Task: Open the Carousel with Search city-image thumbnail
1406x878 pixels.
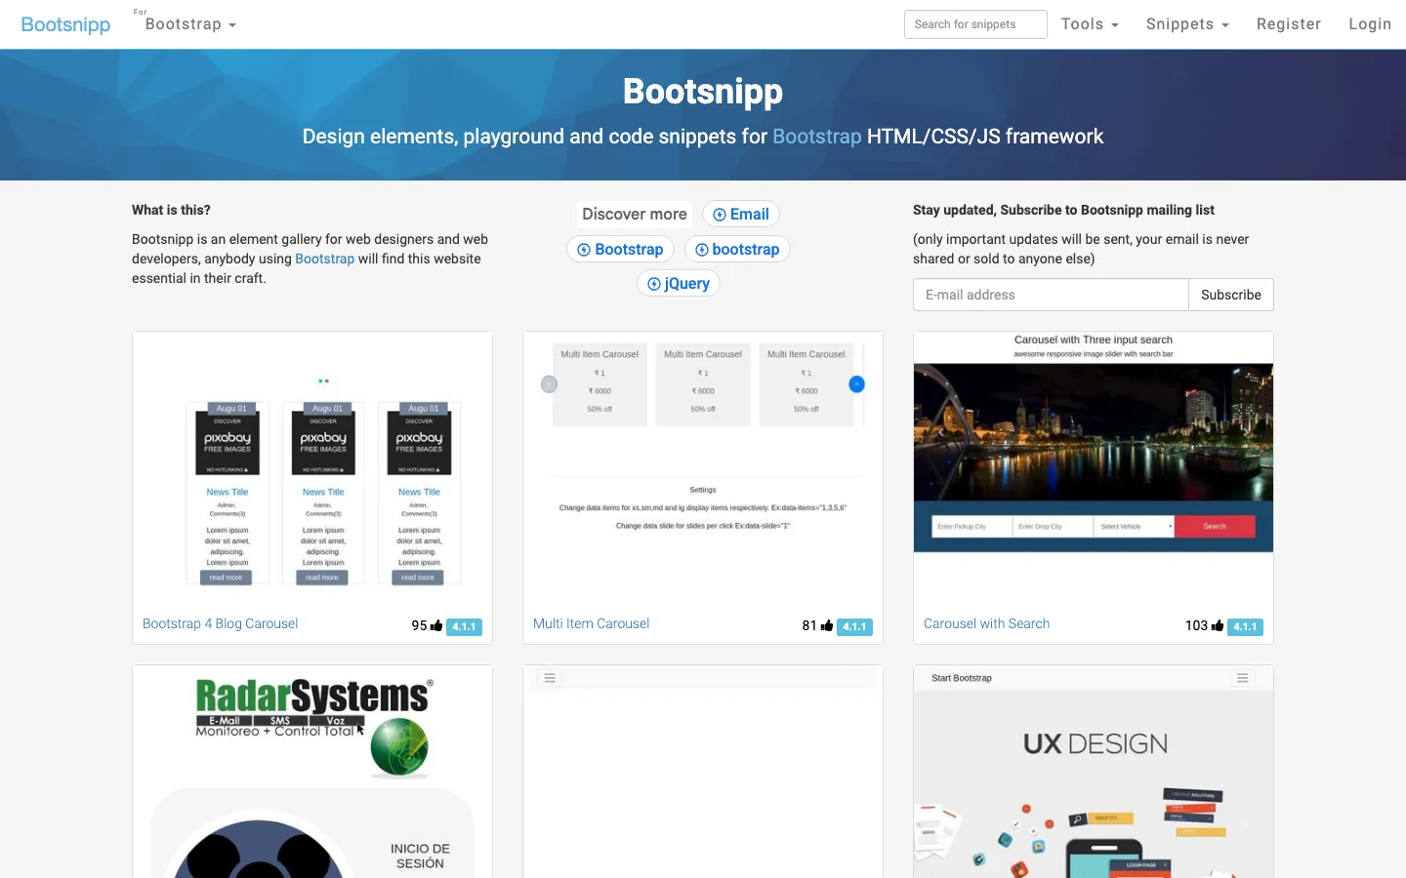Action: (1094, 468)
